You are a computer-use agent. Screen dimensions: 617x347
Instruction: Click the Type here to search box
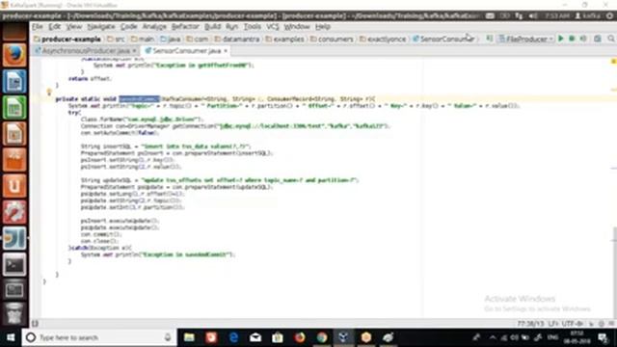pos(98,337)
